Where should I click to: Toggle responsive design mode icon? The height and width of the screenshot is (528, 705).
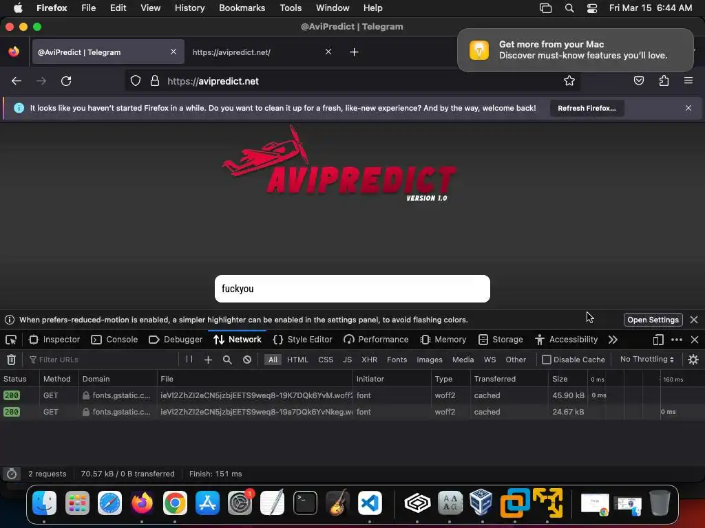point(657,340)
